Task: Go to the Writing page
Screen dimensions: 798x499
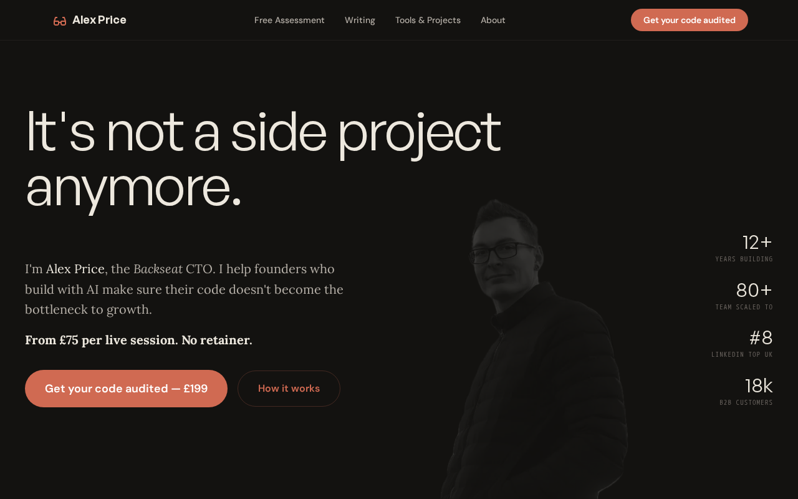Action: 360,20
